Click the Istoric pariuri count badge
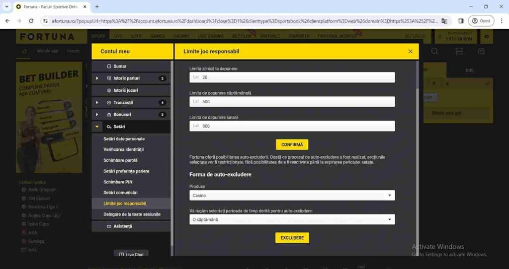 click(163, 78)
